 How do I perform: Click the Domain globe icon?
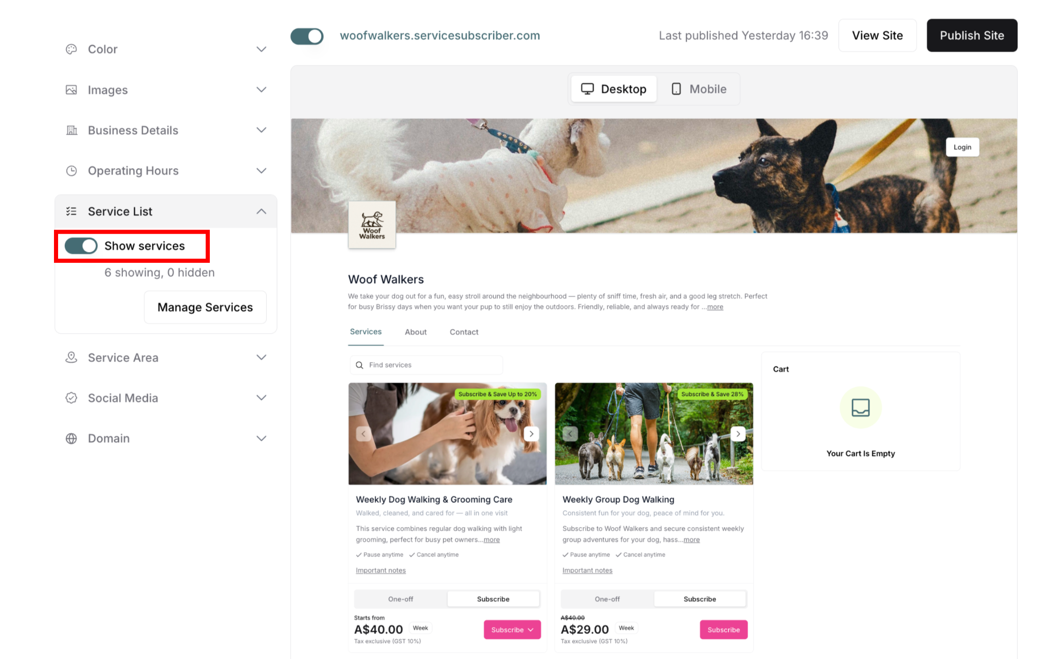click(71, 438)
